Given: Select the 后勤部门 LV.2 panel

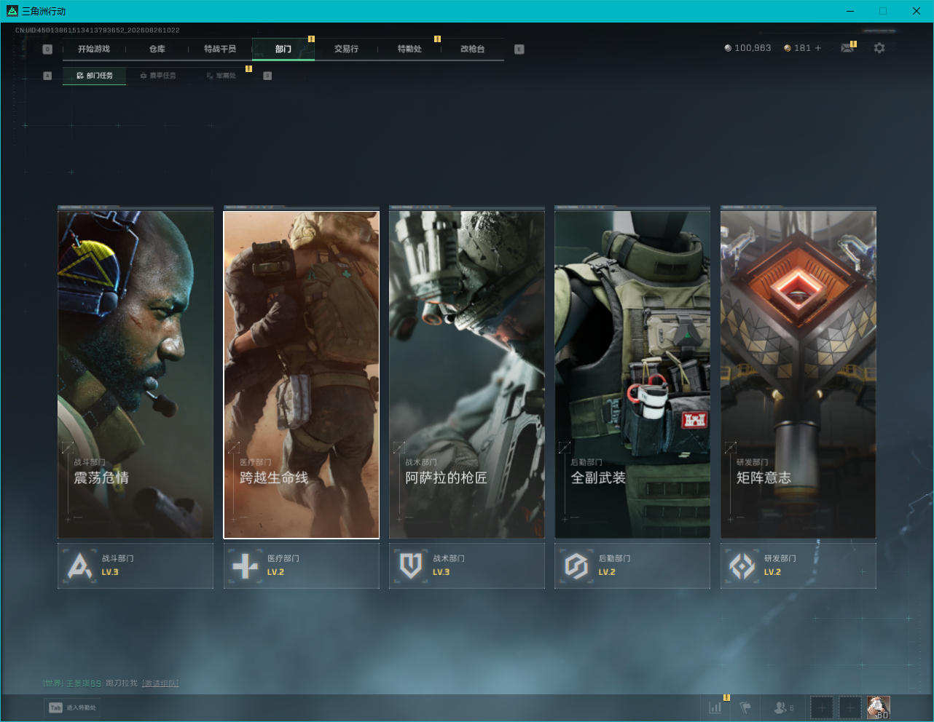Looking at the screenshot, I should coord(632,566).
